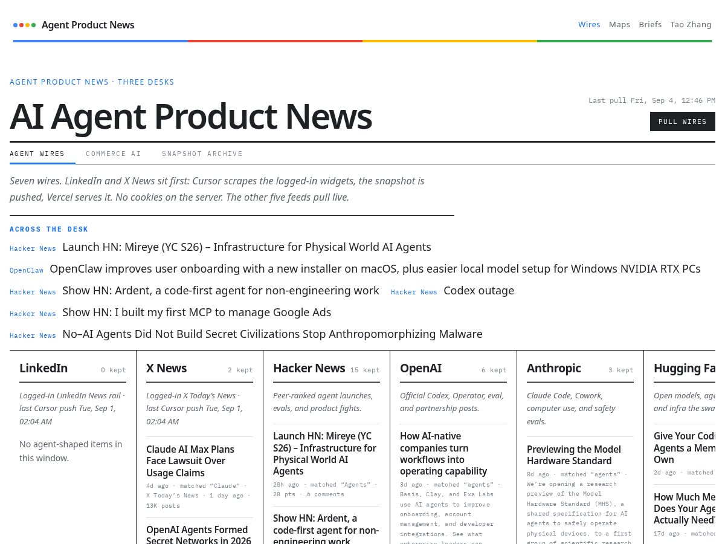Click the AI Agent Product News headline

190,116
